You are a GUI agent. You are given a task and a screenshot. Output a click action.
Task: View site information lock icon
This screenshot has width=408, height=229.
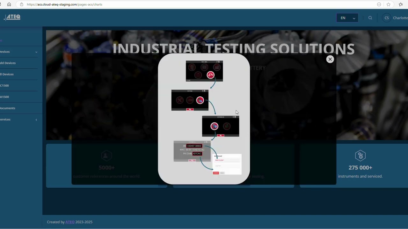click(21, 4)
